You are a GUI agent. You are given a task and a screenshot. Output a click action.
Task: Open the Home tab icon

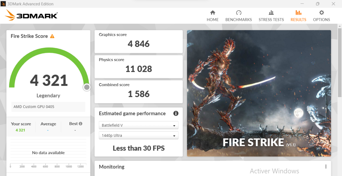tap(213, 13)
